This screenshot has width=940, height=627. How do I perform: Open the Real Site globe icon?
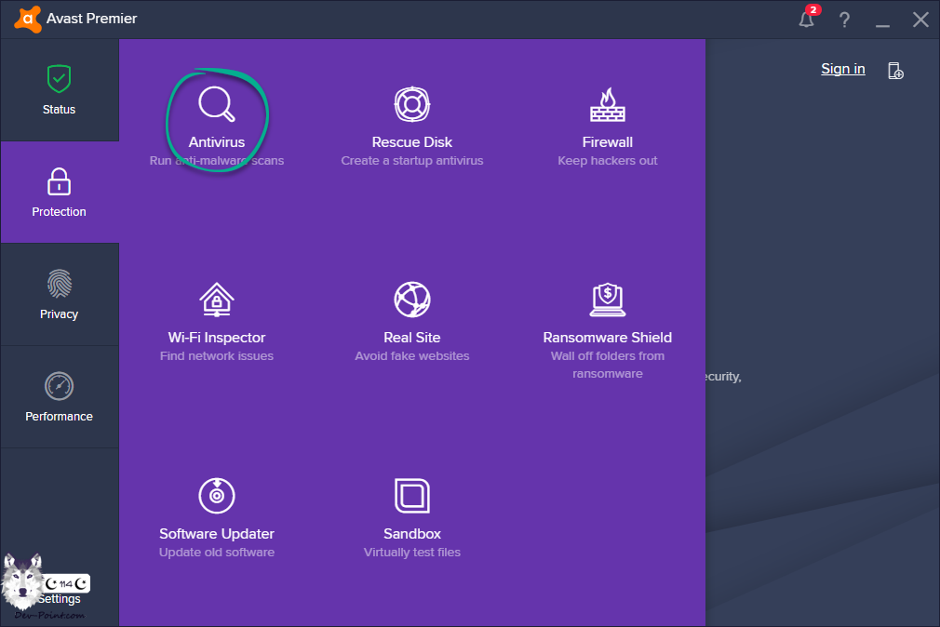point(411,300)
